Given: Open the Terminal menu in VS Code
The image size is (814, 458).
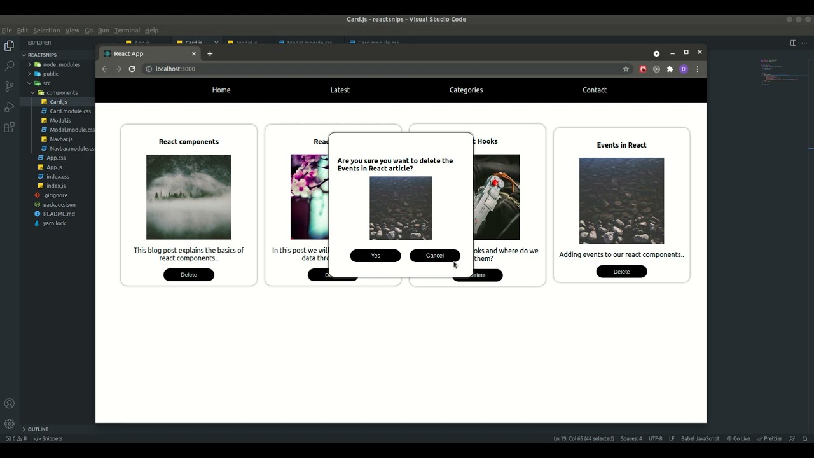Looking at the screenshot, I should pos(127,30).
